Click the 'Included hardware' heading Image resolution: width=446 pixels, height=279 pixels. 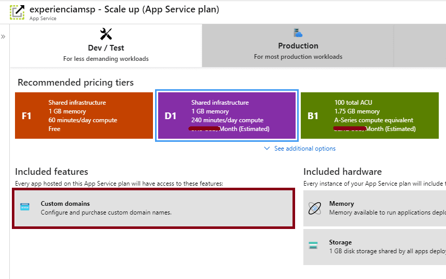(343, 172)
